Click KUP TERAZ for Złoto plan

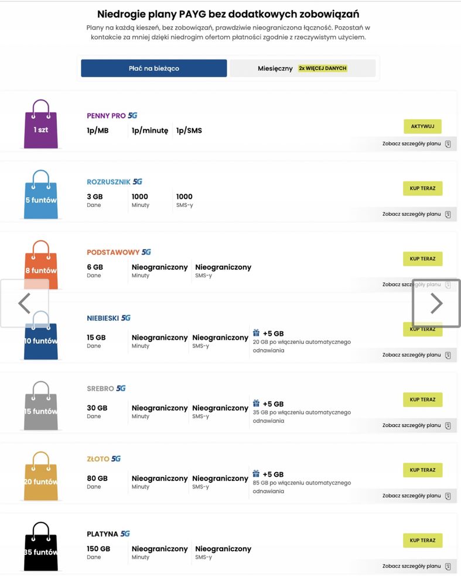(x=422, y=470)
